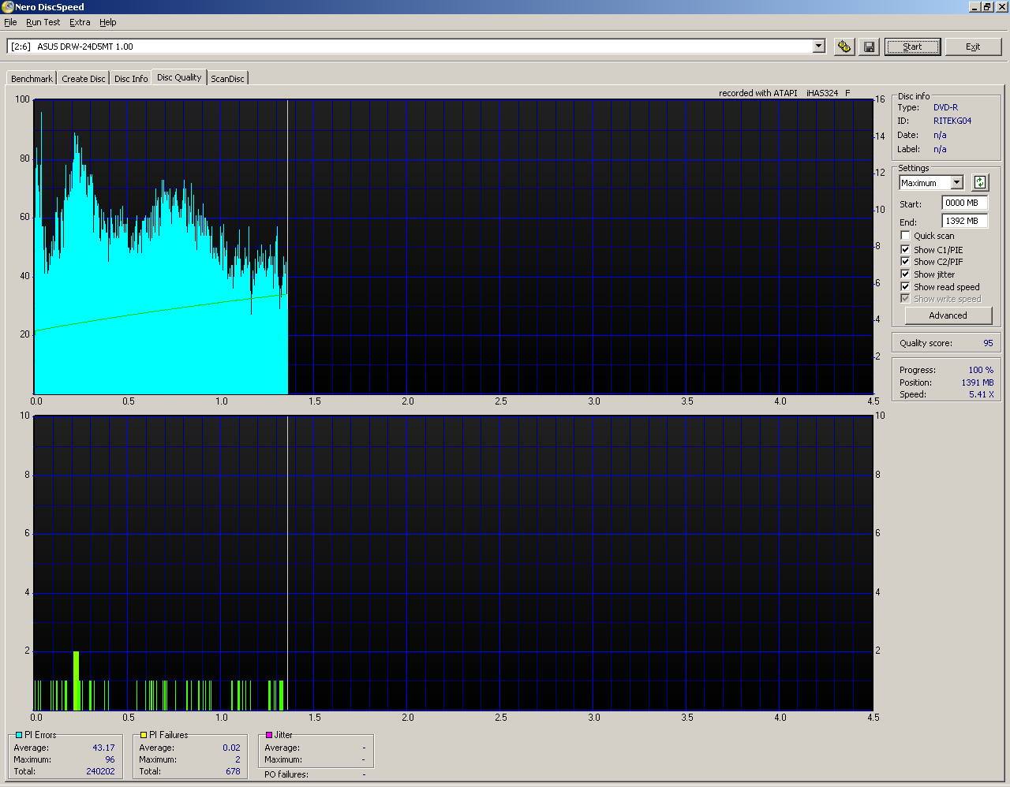This screenshot has height=787, width=1010.
Task: Disable Show read speed checkbox
Action: click(905, 287)
